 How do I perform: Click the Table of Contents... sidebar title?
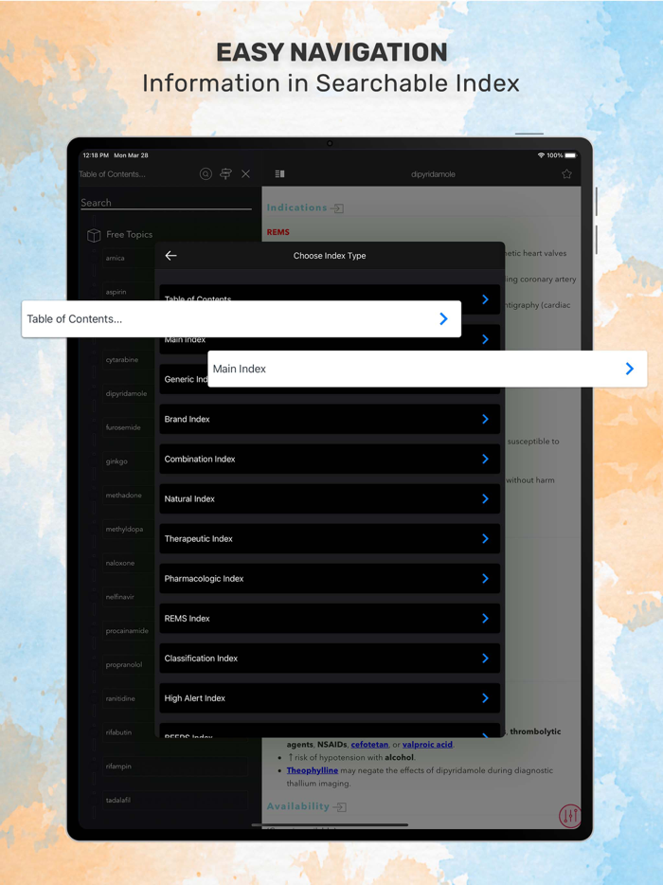click(113, 173)
